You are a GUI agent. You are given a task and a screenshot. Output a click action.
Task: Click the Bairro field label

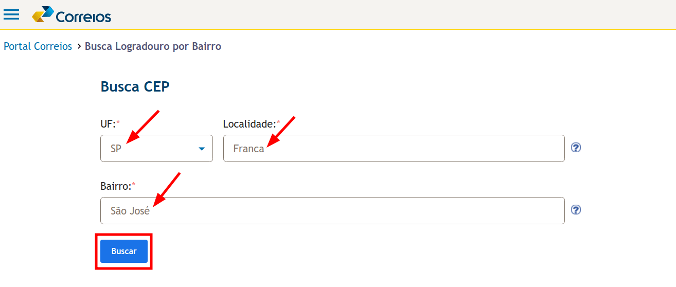tap(116, 186)
